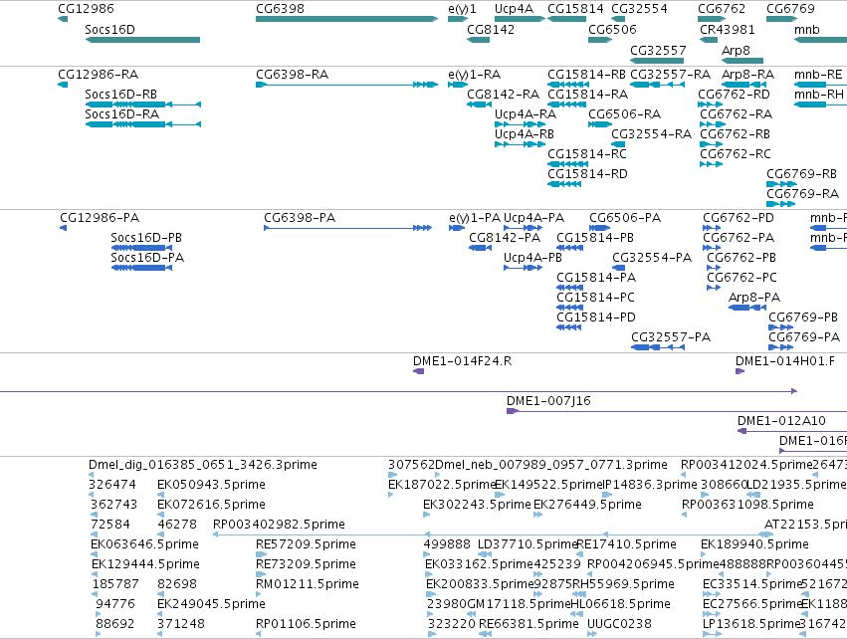Image resolution: width=847 pixels, height=639 pixels.
Task: Select transcript Ucp4A-RB
Action: pos(520,144)
